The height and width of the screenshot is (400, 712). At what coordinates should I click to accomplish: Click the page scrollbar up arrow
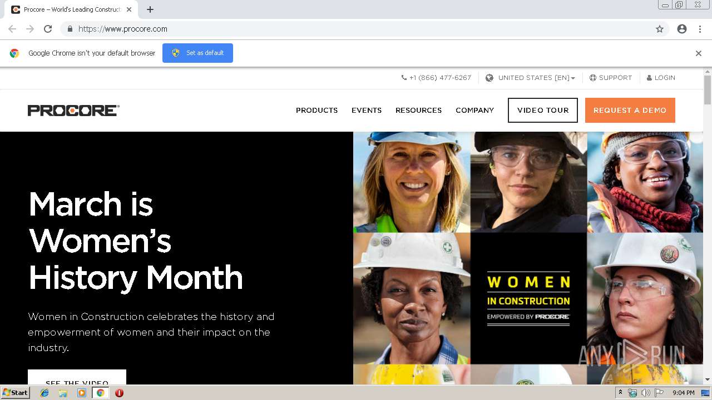click(x=708, y=72)
